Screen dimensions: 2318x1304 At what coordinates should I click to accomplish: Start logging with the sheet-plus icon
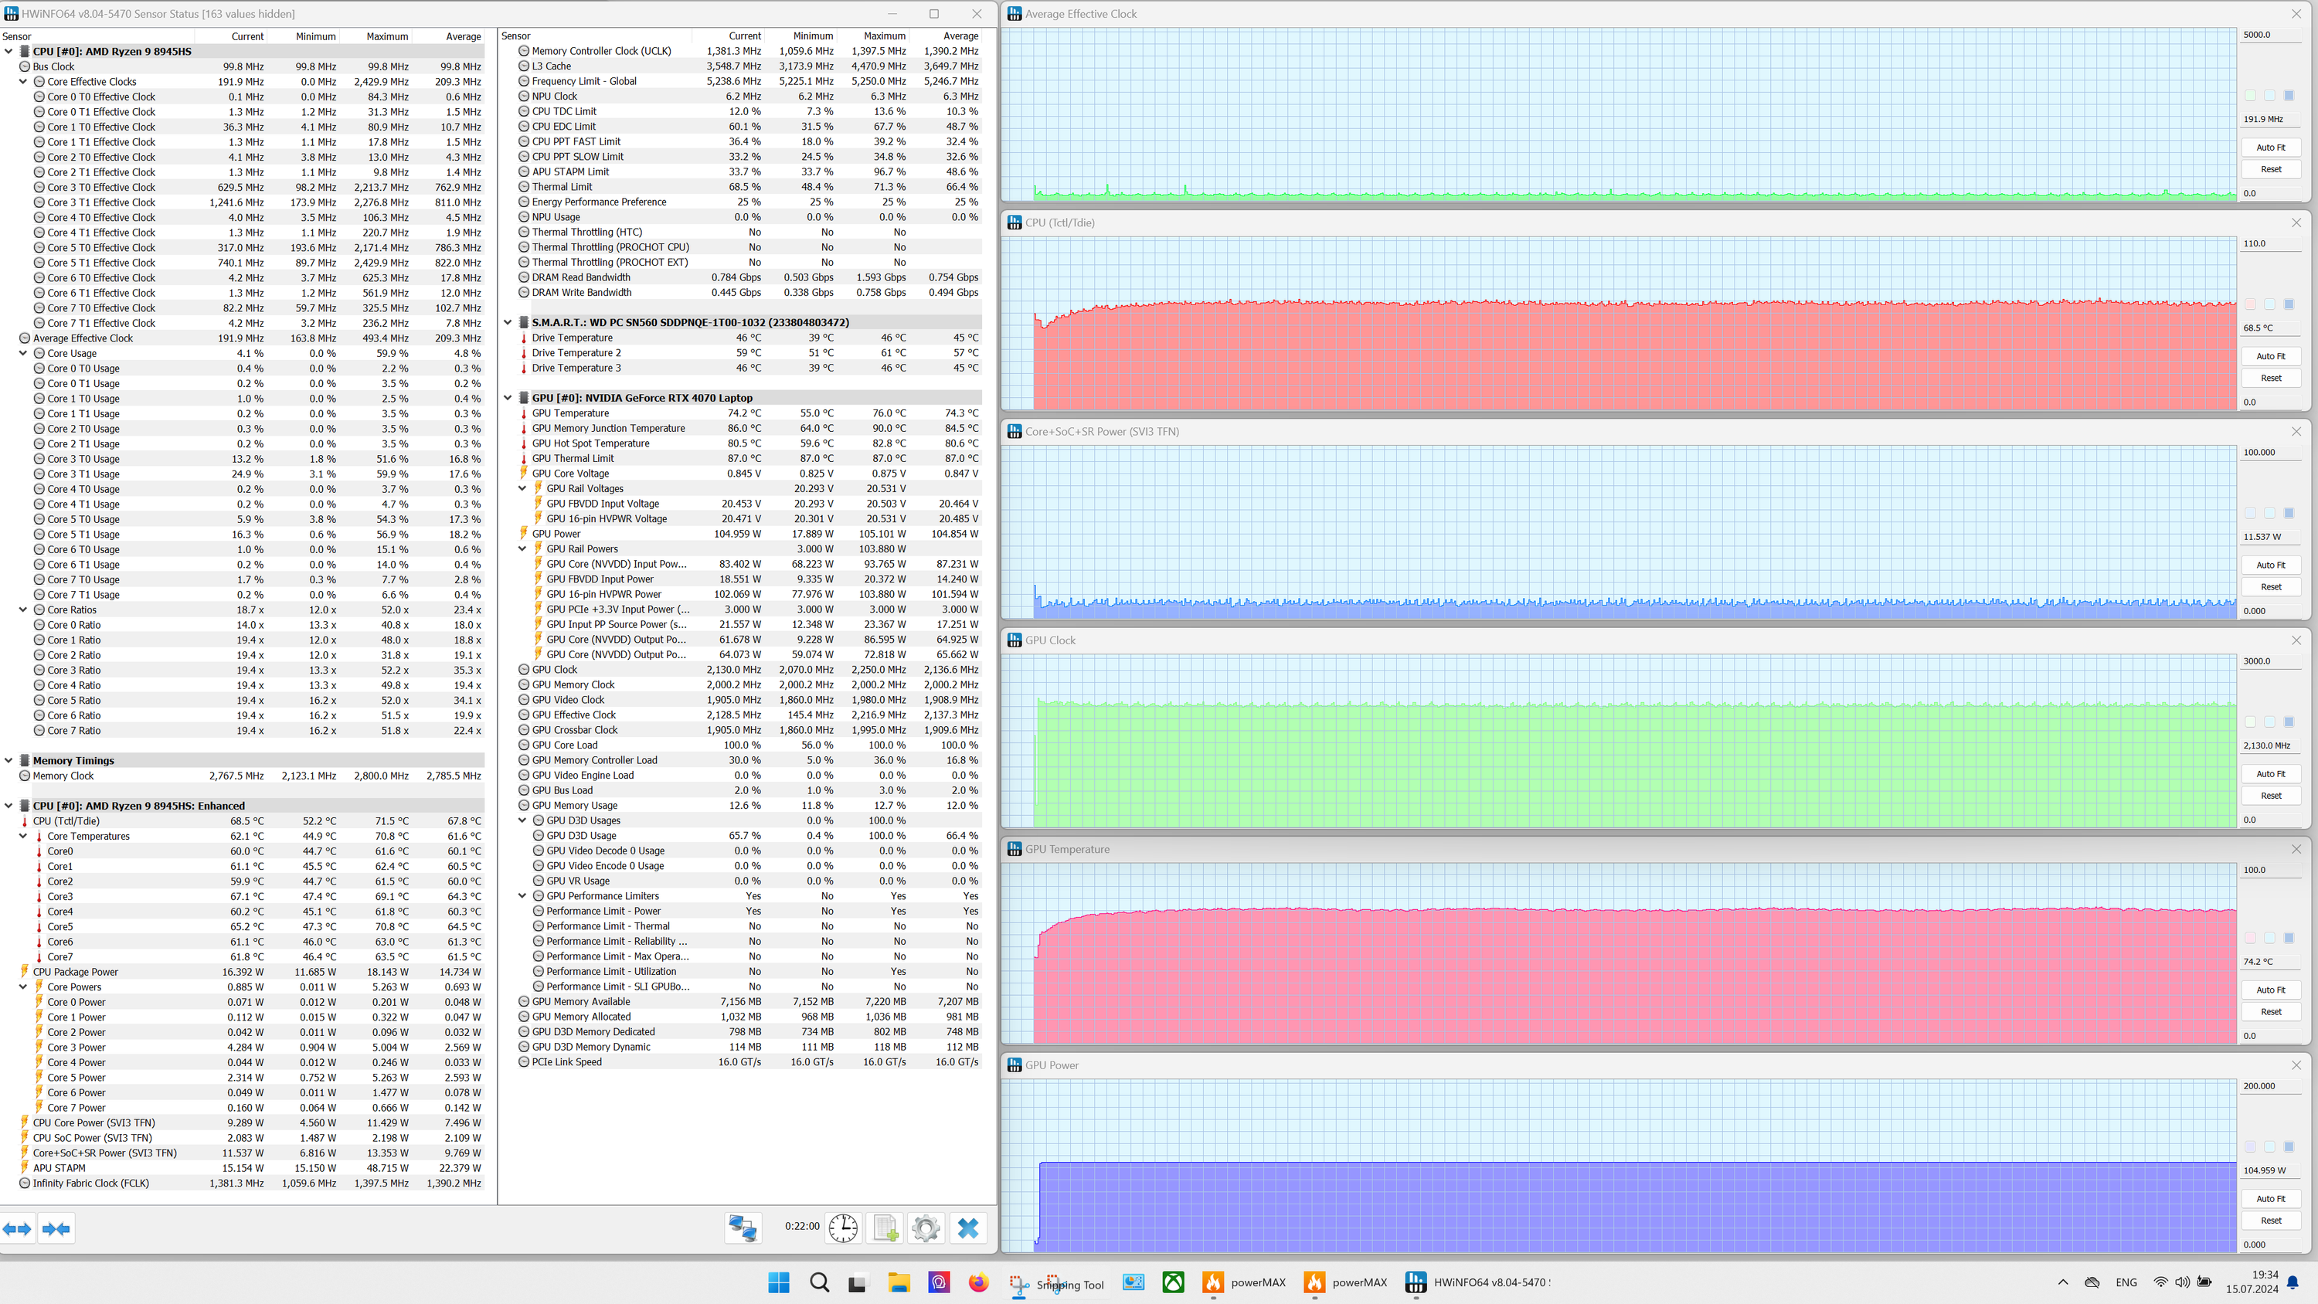click(x=885, y=1228)
